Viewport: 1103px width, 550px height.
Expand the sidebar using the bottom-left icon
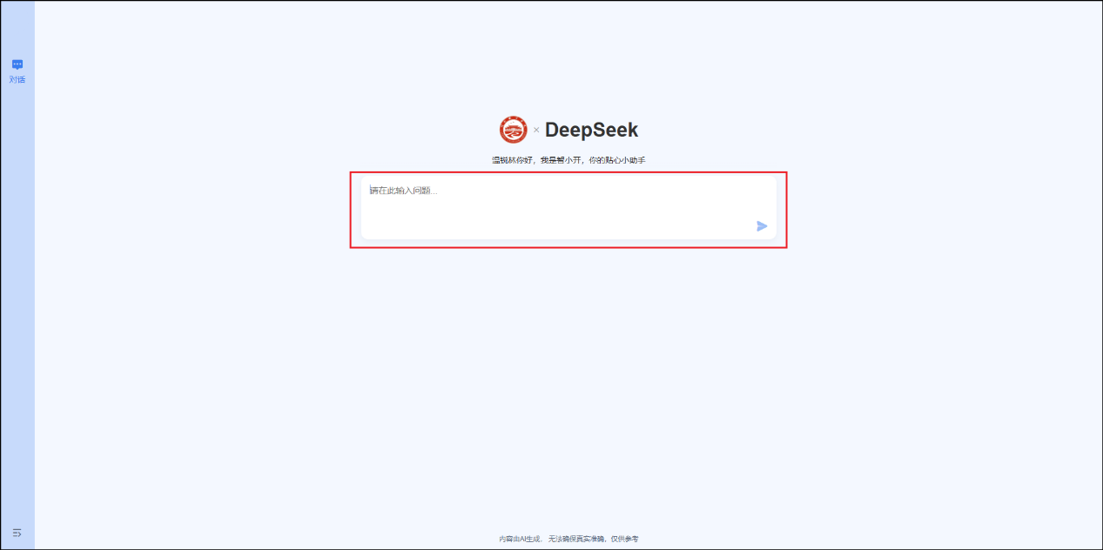tap(17, 533)
